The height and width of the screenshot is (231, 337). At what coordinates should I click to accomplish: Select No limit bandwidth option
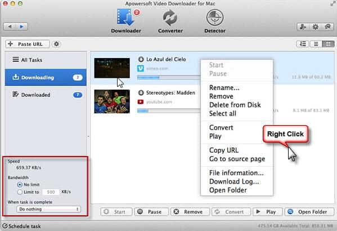20,184
